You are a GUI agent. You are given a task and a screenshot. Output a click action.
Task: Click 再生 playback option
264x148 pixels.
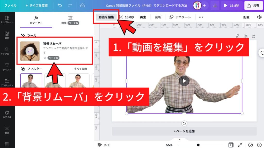coord(143,17)
